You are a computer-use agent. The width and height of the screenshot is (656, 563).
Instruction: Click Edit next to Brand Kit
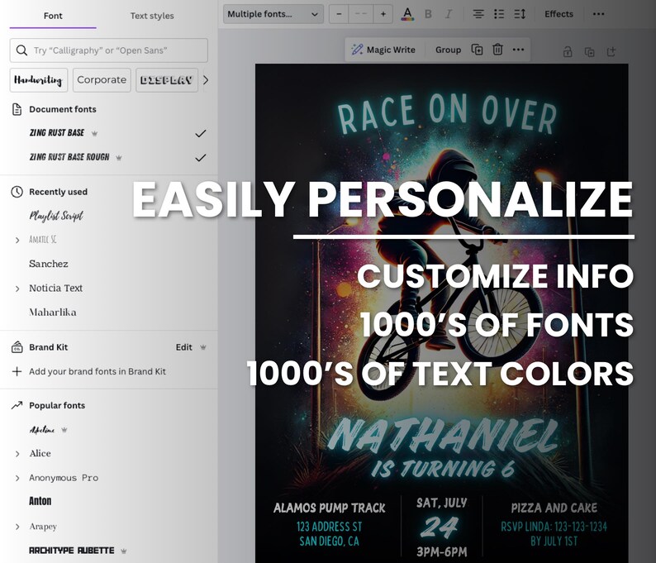pyautogui.click(x=184, y=347)
